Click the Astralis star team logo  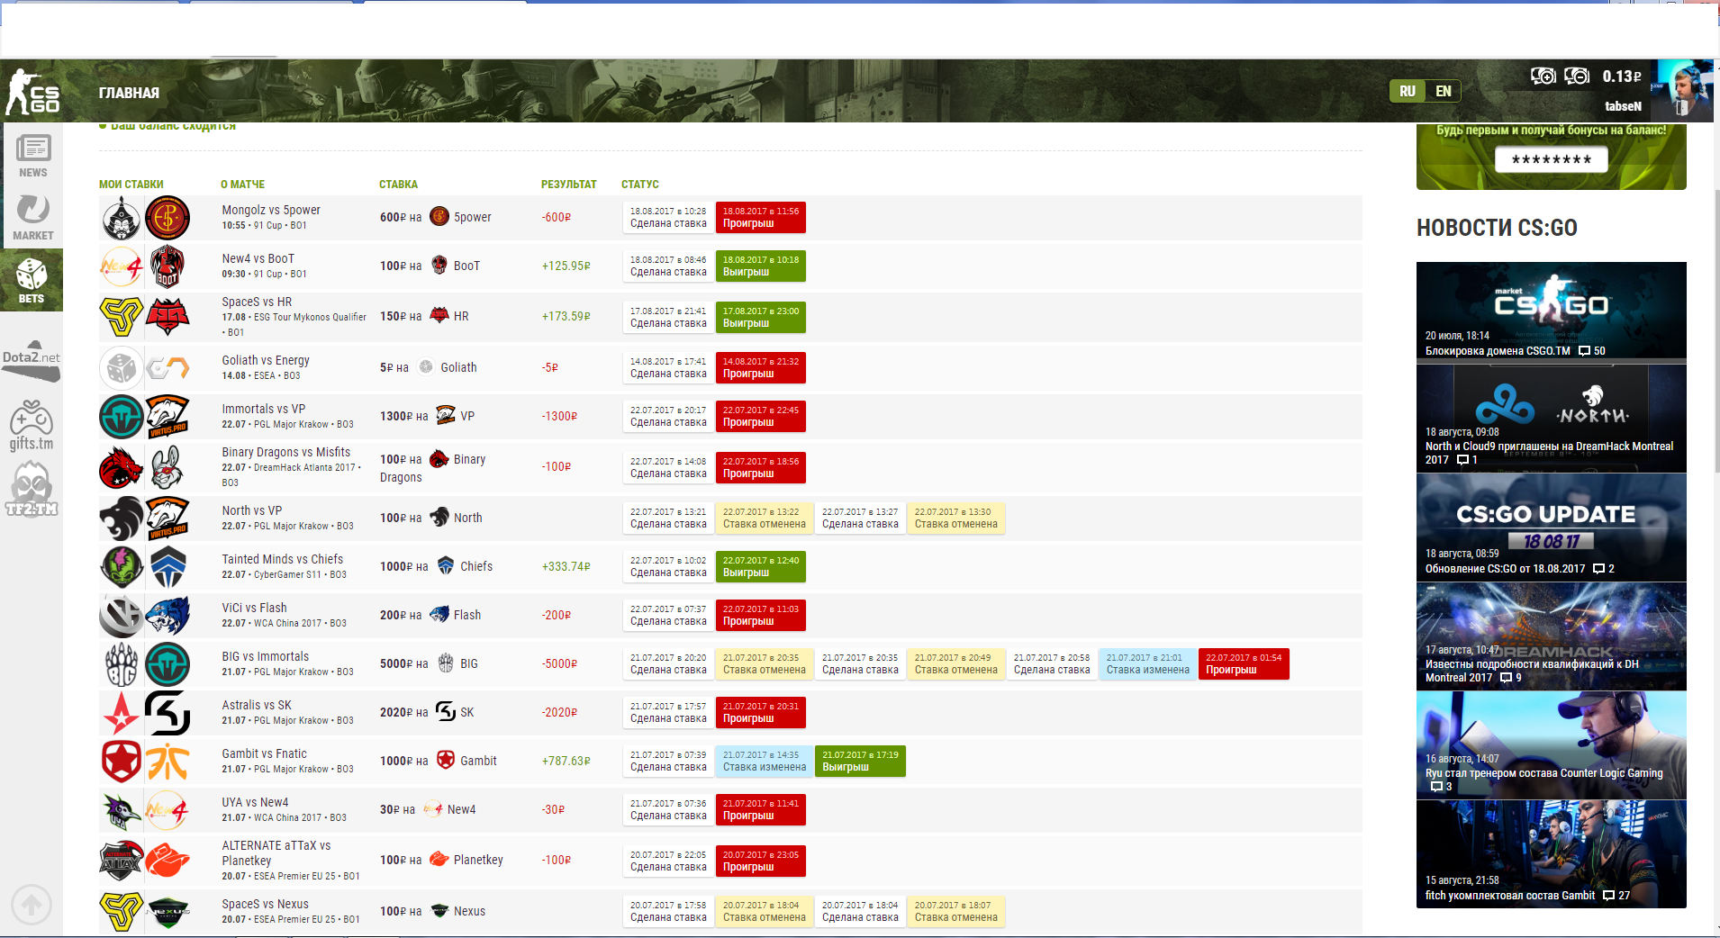pos(122,713)
